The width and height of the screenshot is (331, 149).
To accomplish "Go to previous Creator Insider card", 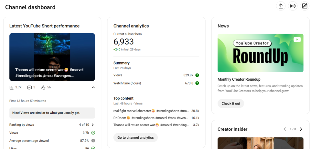I will point(285,129).
